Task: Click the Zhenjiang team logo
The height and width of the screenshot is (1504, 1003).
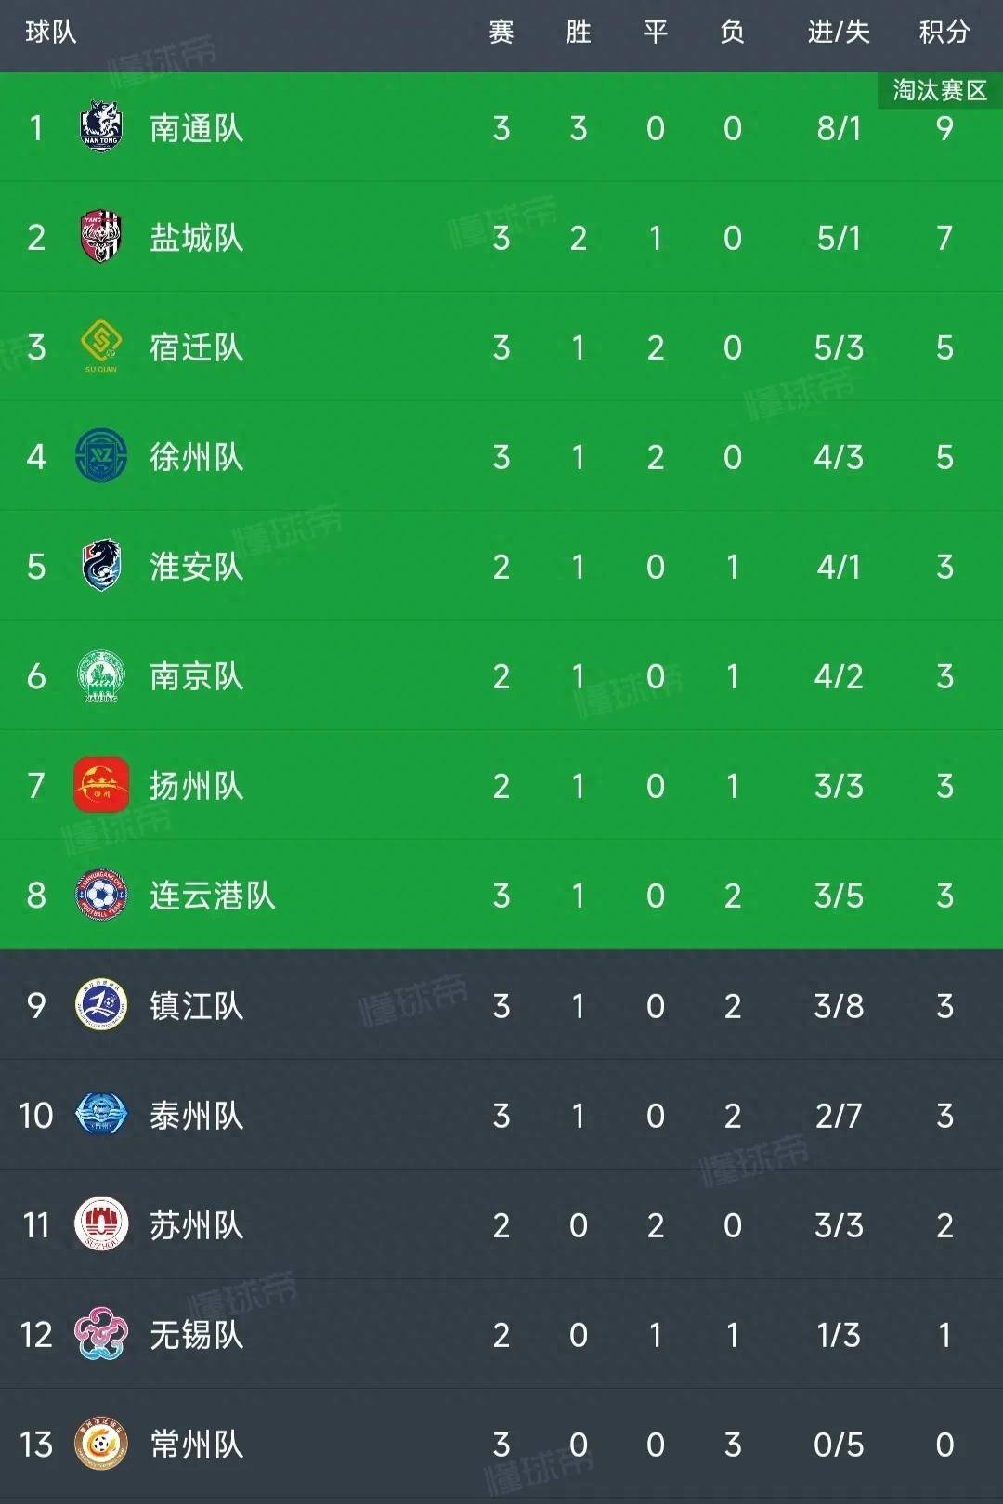Action: (101, 1005)
